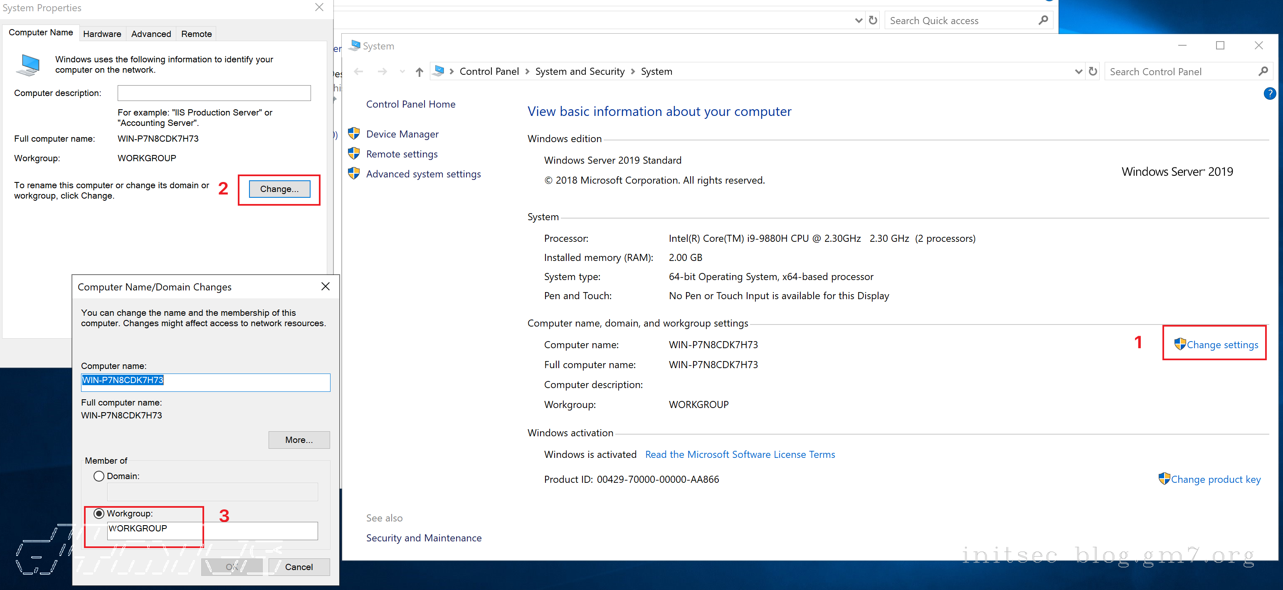Select the Domain radio button
Screen dimensions: 1283x590
click(99, 476)
